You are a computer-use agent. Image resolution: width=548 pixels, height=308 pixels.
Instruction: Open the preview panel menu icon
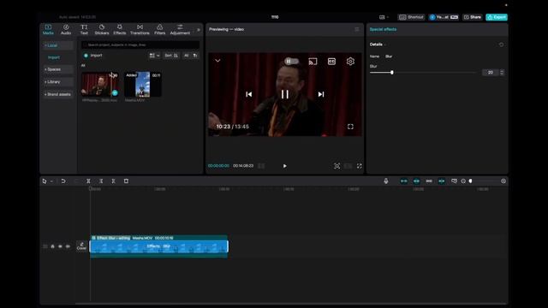[356, 29]
